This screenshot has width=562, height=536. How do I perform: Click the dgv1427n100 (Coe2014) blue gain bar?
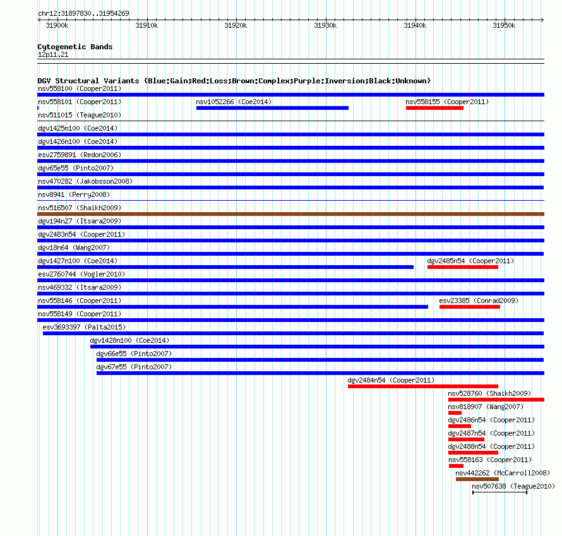(x=225, y=267)
